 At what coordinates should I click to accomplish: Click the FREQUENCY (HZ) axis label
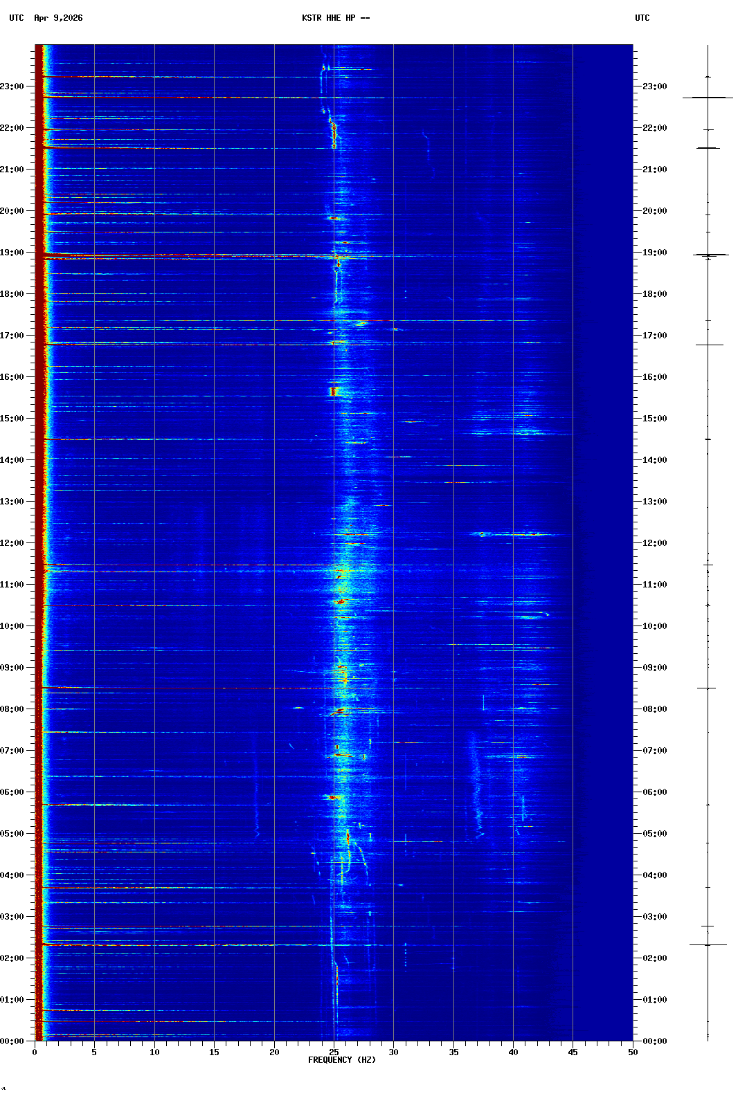[341, 1060]
